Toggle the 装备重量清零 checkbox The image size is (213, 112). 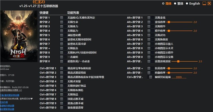62,107
